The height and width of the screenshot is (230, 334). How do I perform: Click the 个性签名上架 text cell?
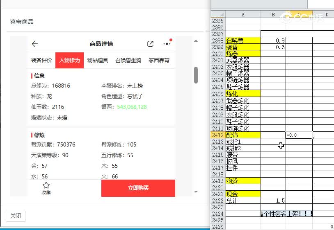click(x=287, y=214)
